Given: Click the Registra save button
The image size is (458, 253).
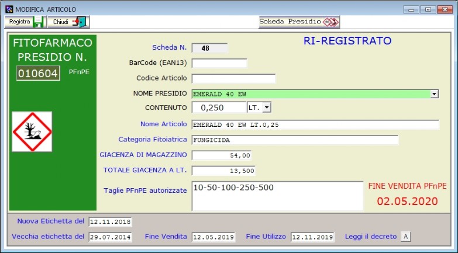Looking at the screenshot, I should click(x=25, y=22).
